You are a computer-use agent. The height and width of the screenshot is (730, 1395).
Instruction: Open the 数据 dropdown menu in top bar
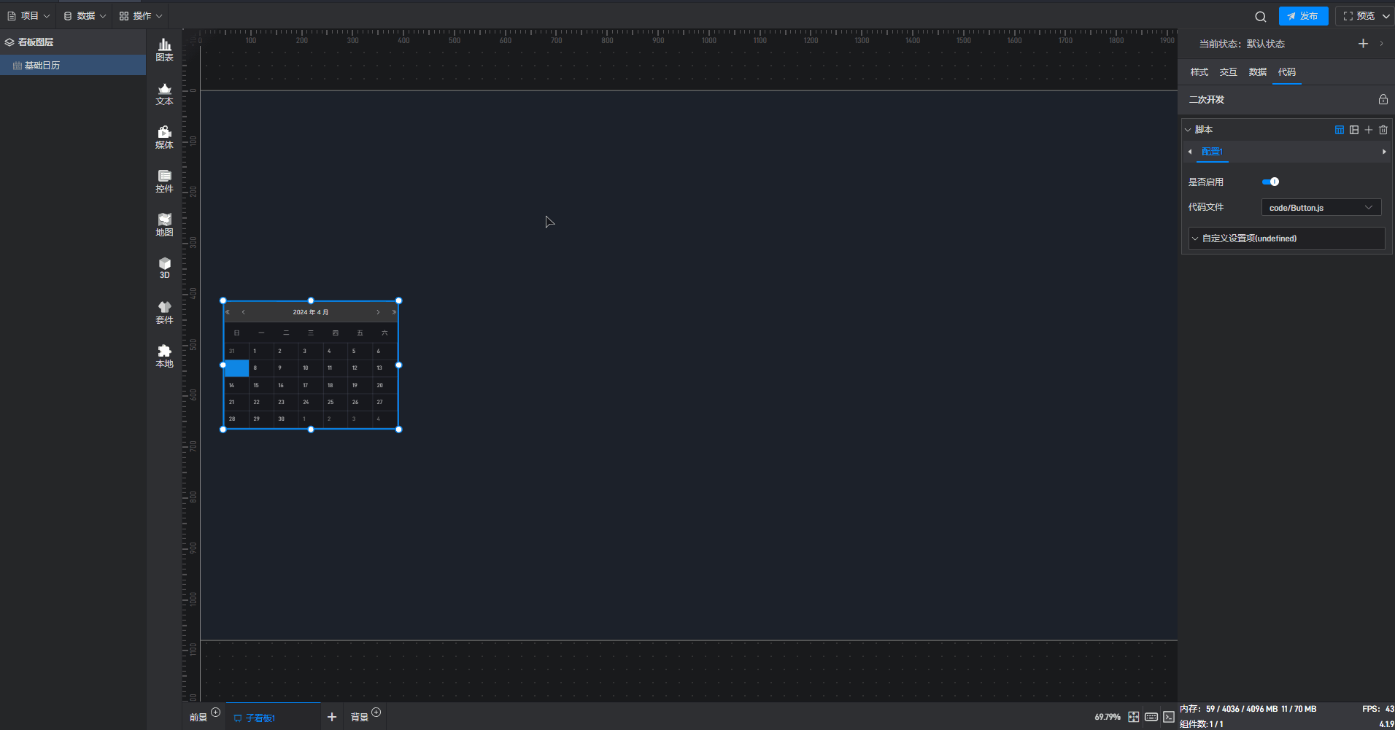pos(85,16)
